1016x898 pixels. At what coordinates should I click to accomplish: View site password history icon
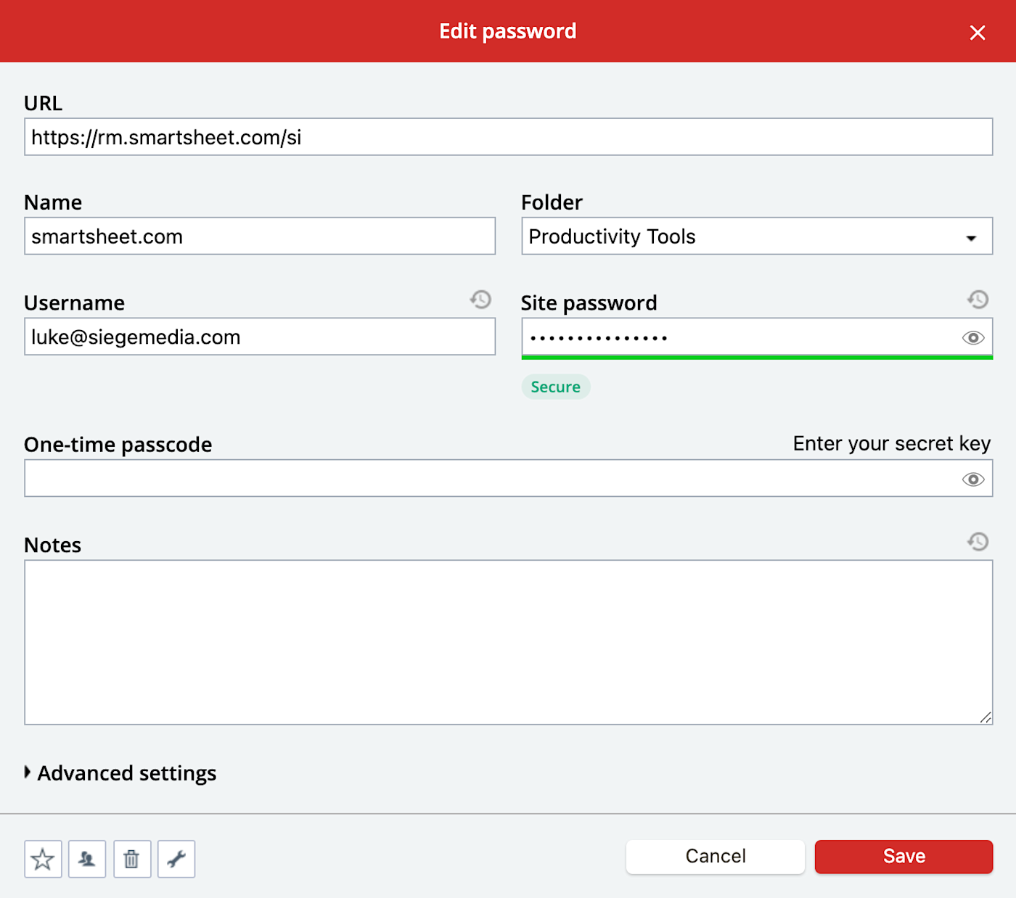tap(978, 300)
